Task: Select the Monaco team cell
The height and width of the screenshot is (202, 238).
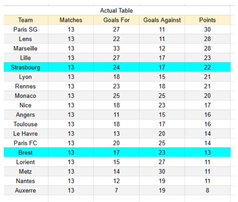Action: pos(25,96)
